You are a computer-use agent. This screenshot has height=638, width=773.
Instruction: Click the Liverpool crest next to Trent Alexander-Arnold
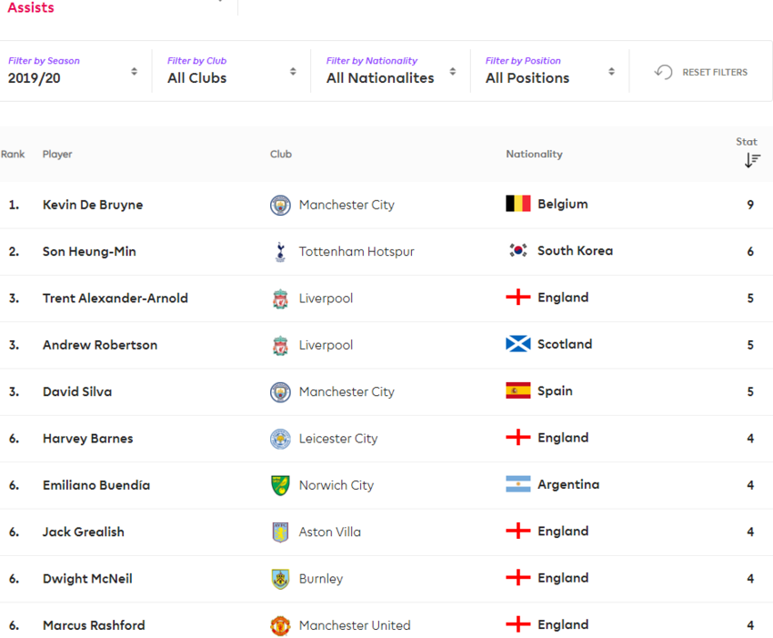click(280, 299)
